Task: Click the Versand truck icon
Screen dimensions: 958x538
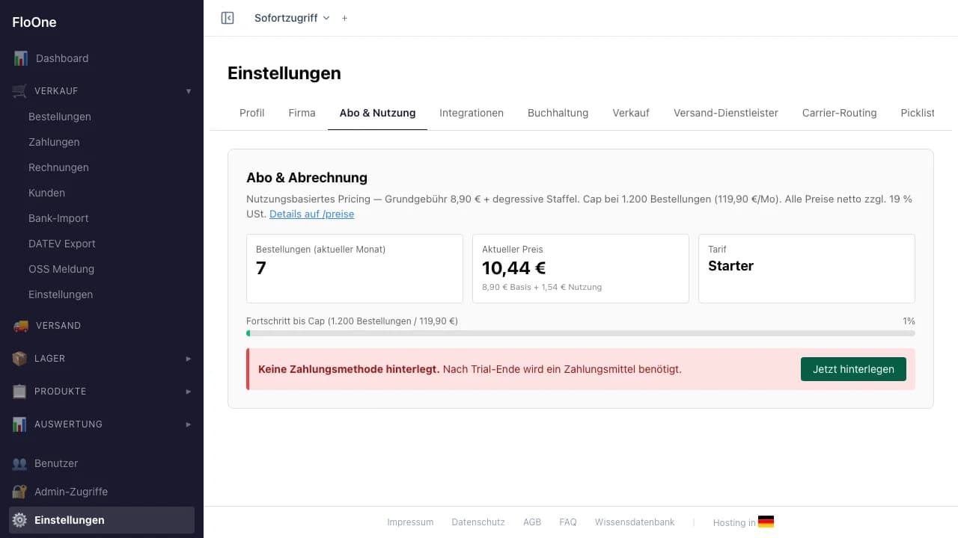Action: click(21, 326)
